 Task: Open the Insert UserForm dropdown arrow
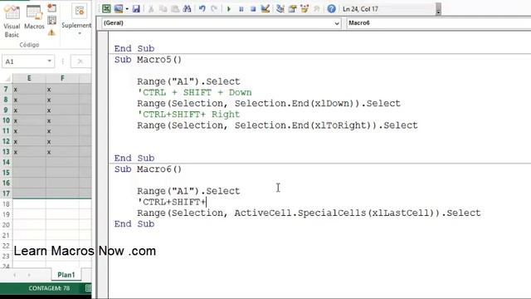(127, 9)
